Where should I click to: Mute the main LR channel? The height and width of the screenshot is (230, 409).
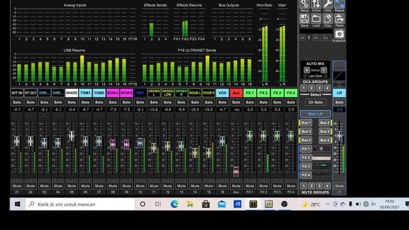339,186
